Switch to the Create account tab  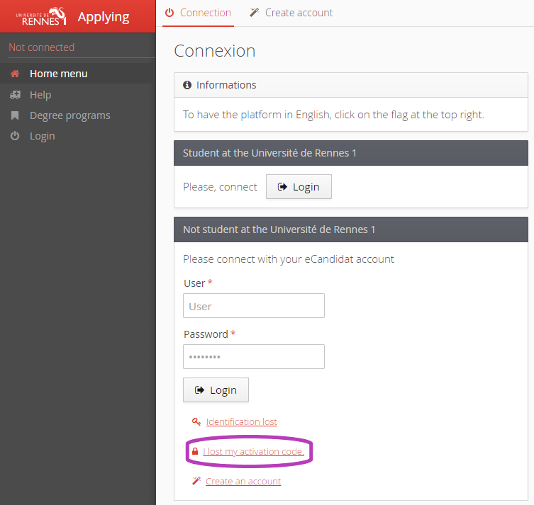pyautogui.click(x=291, y=13)
